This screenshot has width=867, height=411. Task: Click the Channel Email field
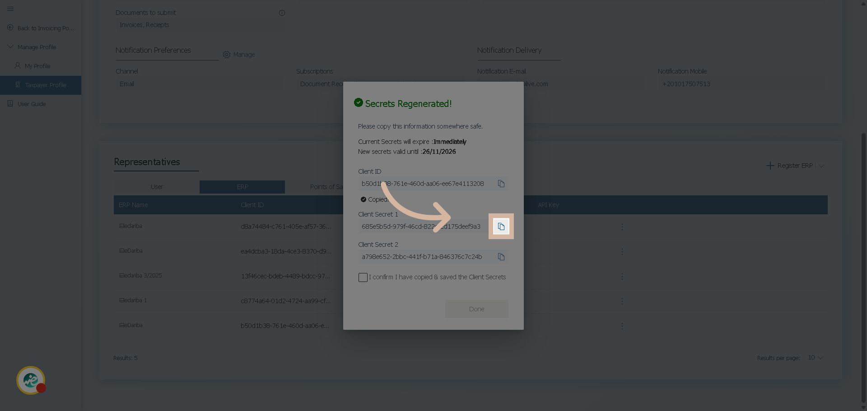click(199, 84)
